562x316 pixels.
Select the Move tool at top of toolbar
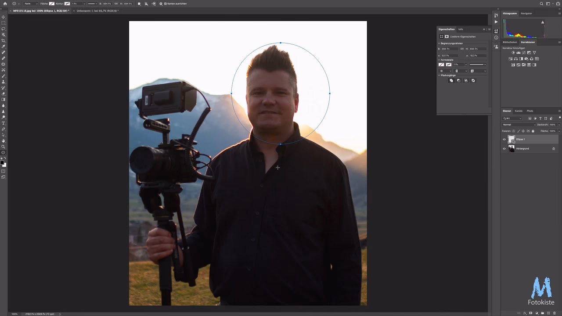pyautogui.click(x=4, y=17)
